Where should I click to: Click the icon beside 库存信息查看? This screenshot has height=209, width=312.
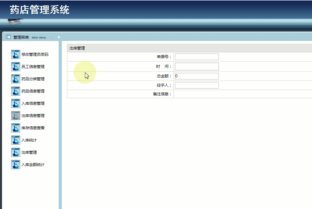[15, 128]
